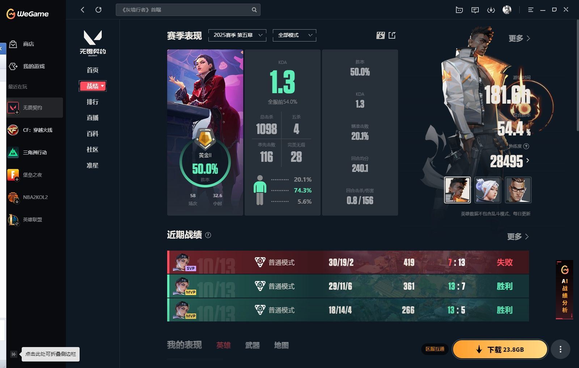Click the vertical scrollbar on the right
The image size is (579, 368).
point(577,75)
